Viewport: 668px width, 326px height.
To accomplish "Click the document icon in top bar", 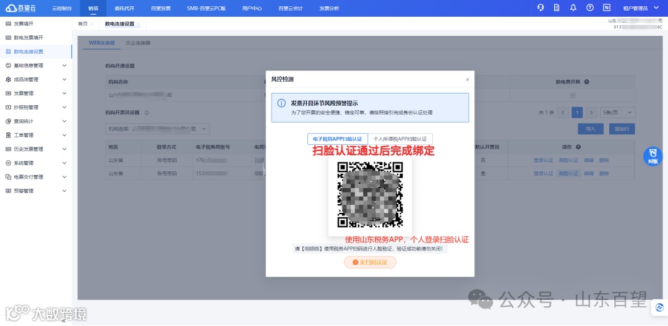I will coord(557,7).
